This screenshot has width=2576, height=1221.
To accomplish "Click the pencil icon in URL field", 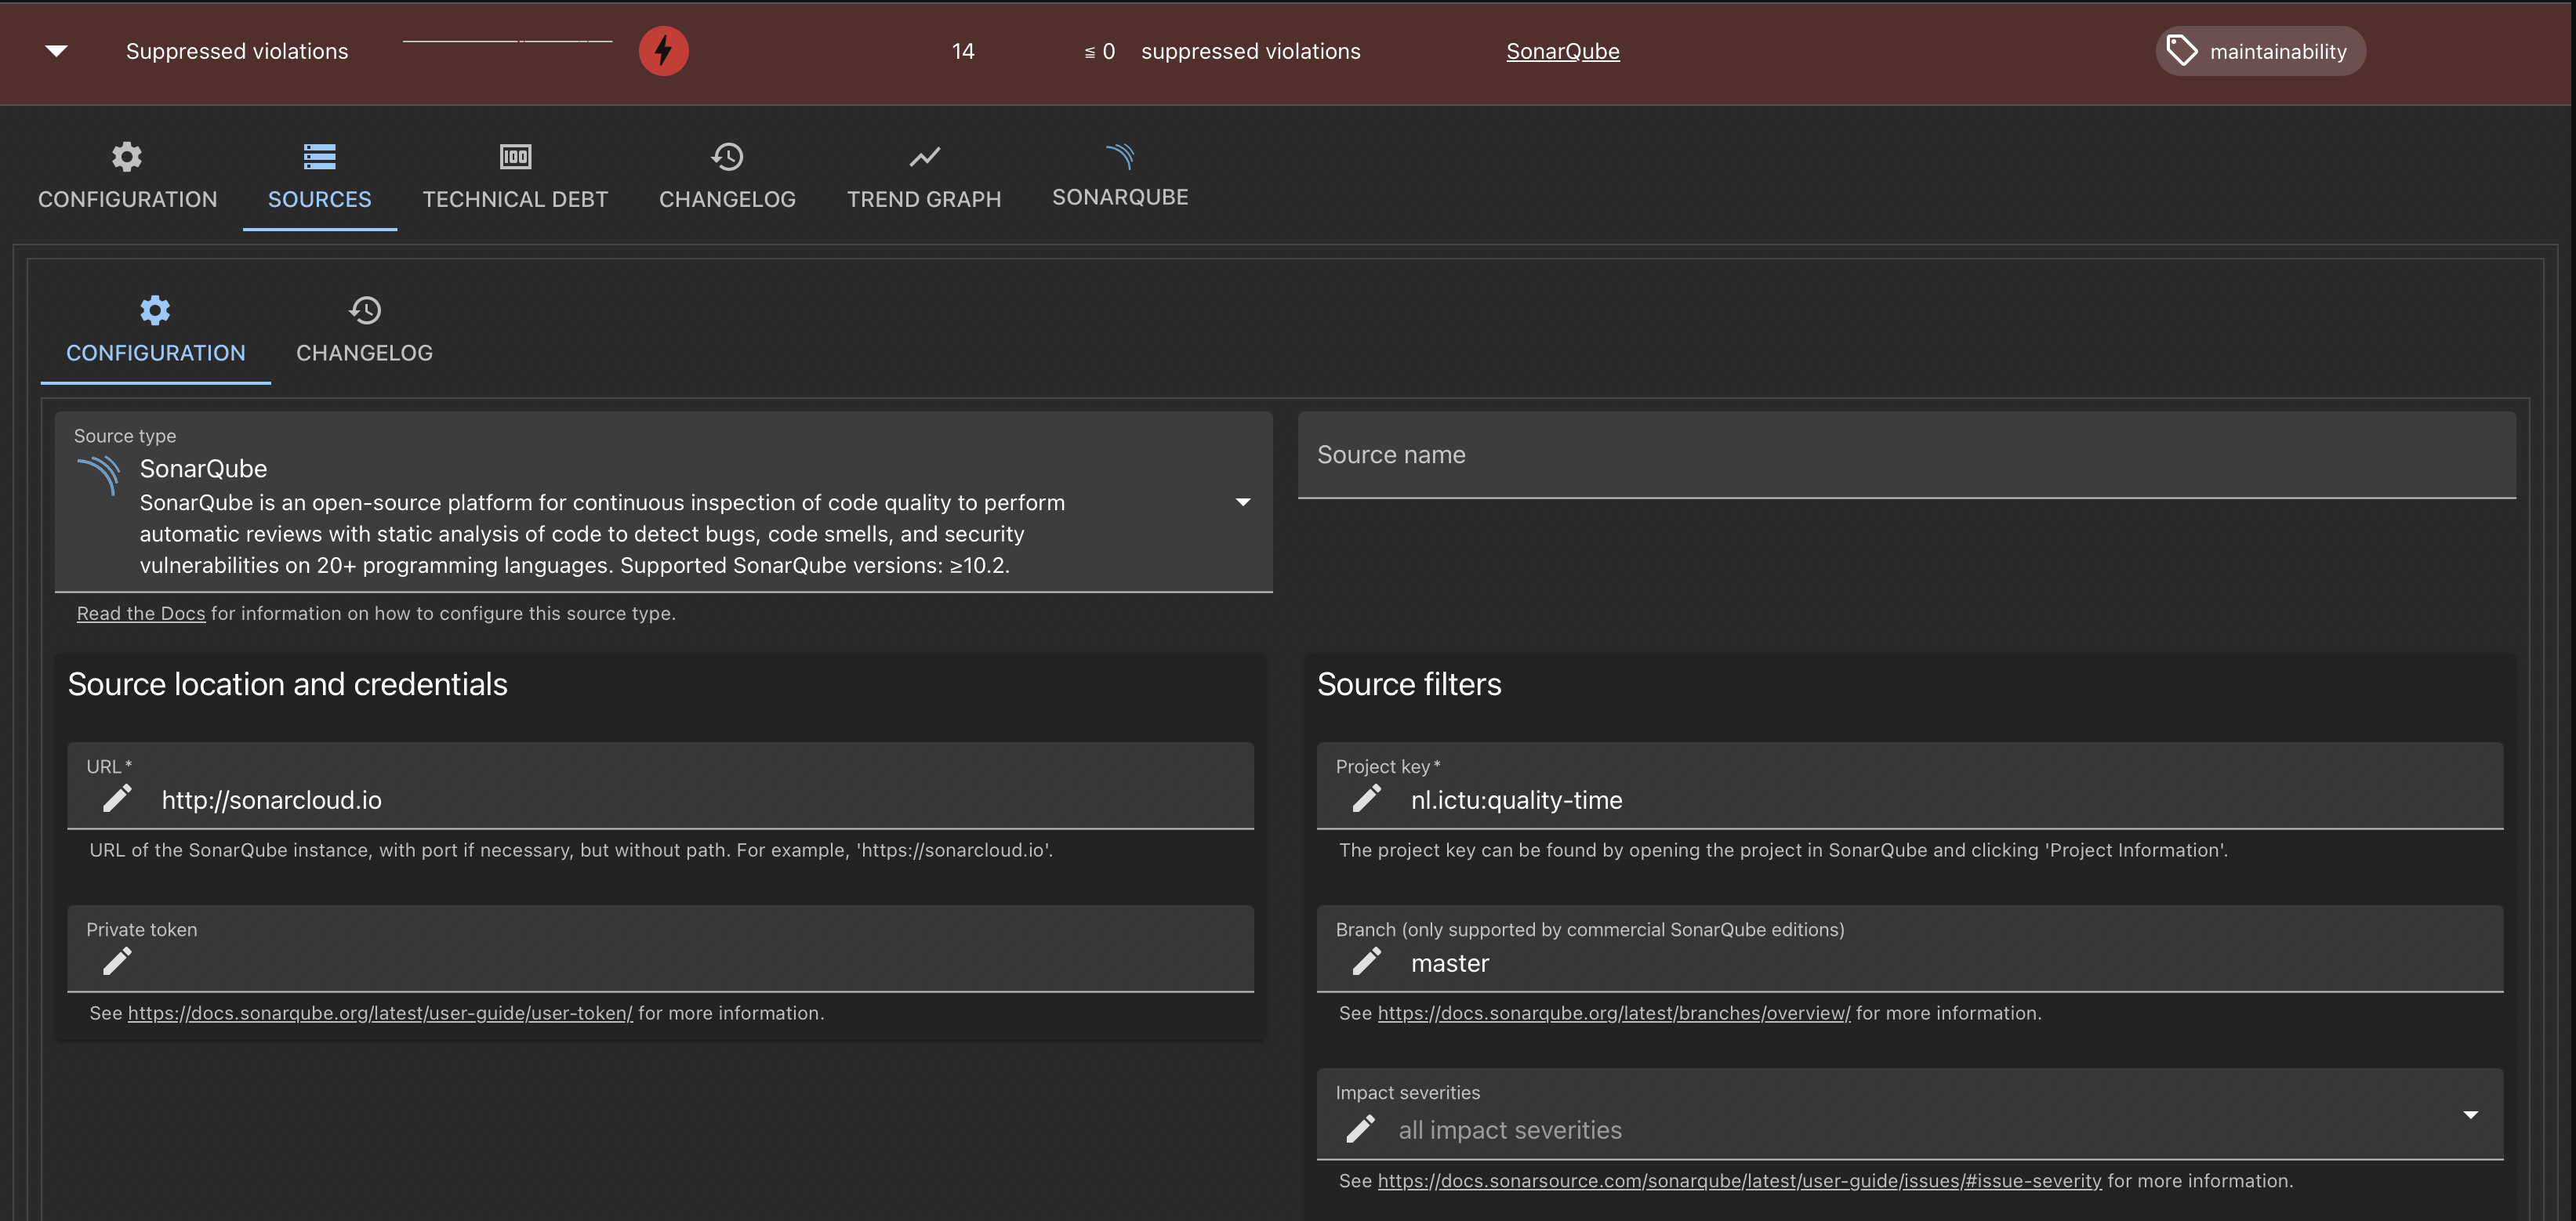I will pyautogui.click(x=117, y=798).
